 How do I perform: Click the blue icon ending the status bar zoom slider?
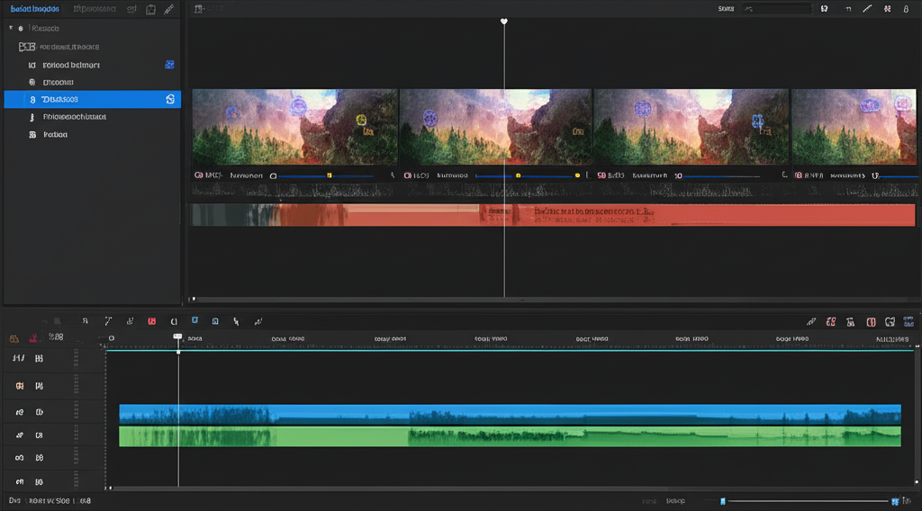[x=895, y=501]
